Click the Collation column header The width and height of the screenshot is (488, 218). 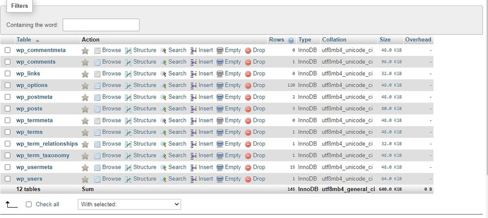(334, 40)
